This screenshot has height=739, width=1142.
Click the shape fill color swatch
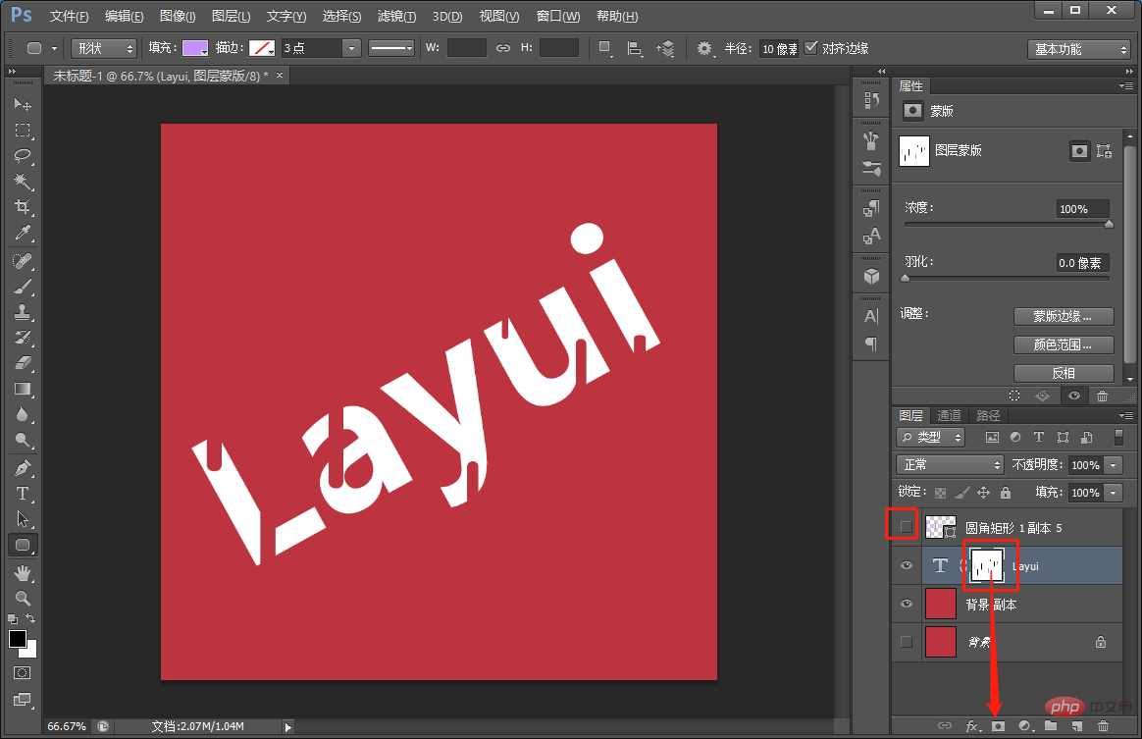coord(195,48)
